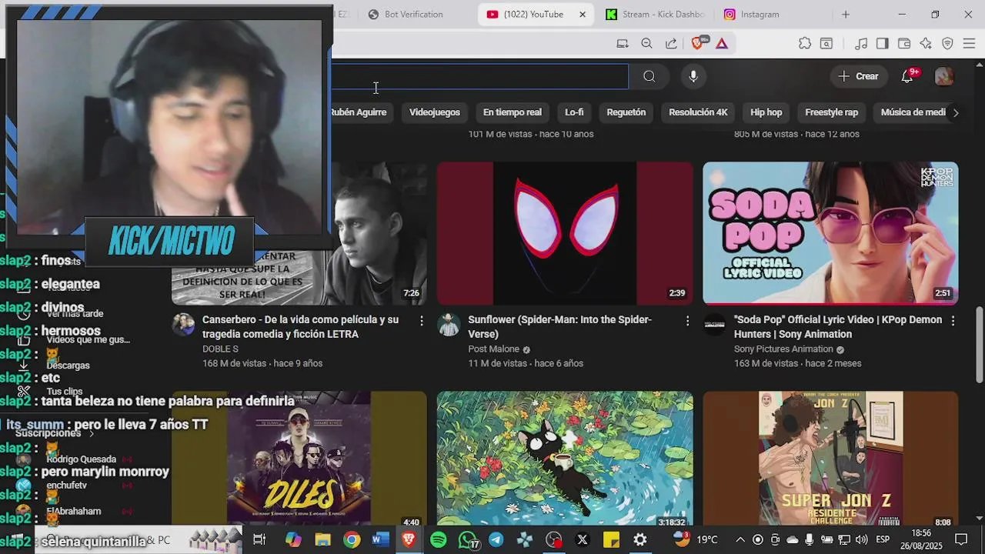Click the zoom-out magnifier icon in address bar

click(647, 44)
